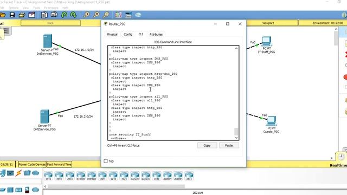Switch to the CLI tab

[141, 34]
